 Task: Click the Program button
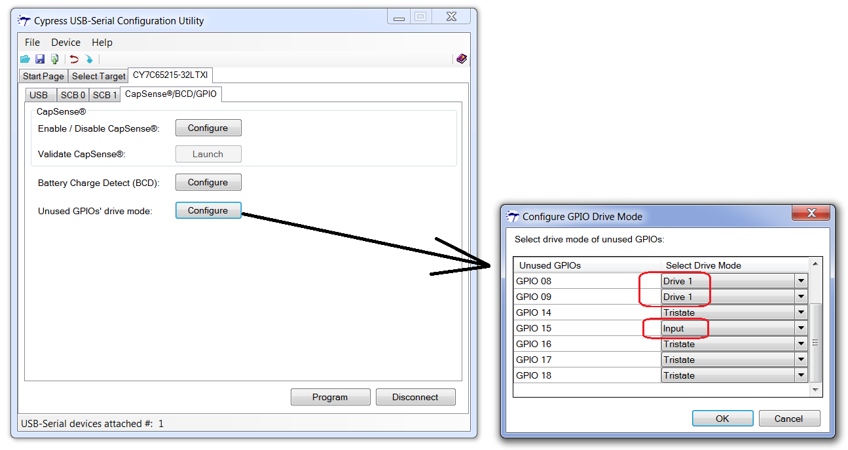330,397
